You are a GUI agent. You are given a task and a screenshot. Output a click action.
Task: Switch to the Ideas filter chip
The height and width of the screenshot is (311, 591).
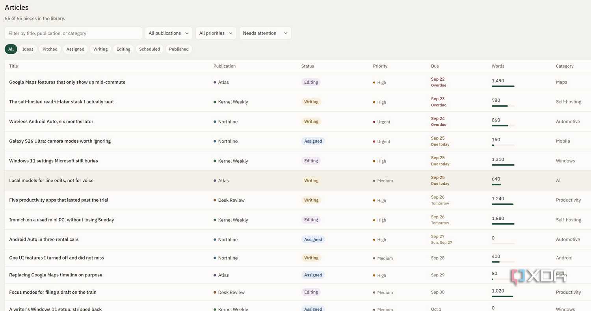click(x=28, y=49)
